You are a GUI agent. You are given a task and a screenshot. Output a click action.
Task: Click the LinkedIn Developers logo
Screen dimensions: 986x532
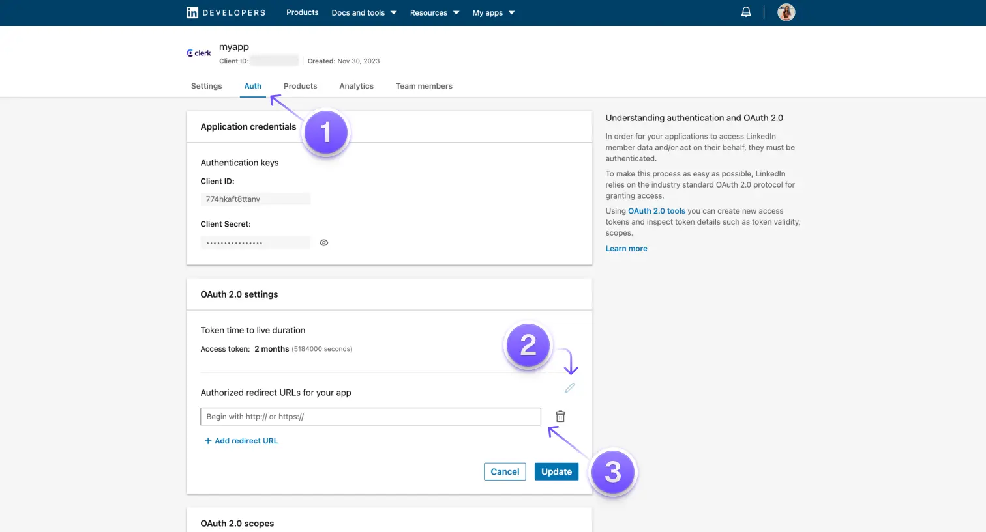225,12
